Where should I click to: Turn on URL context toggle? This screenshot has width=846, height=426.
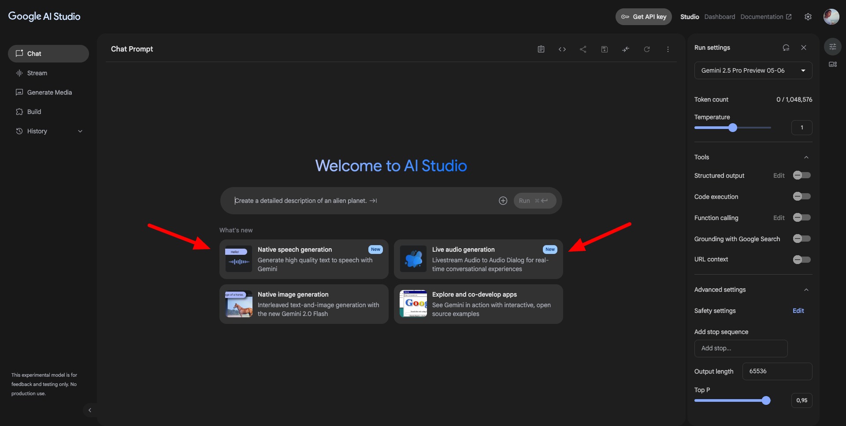[x=802, y=260]
